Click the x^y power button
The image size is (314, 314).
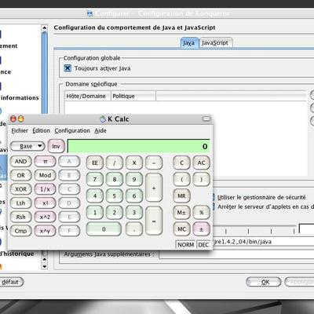tap(45, 231)
